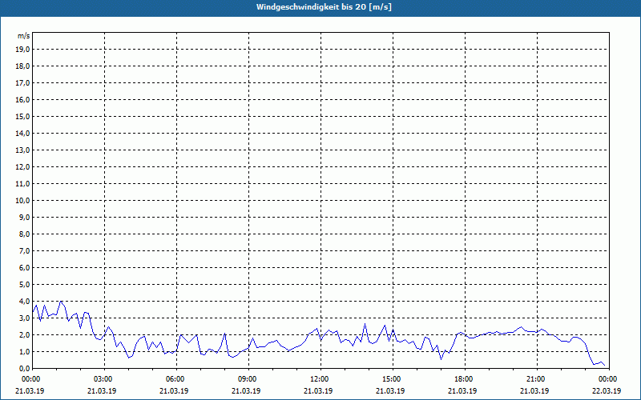The height and width of the screenshot is (400, 641).
Task: Click the 06:00 time axis label
Action: pyautogui.click(x=176, y=379)
